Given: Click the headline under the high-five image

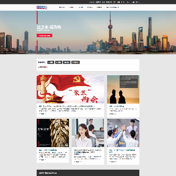Looking at the screenshot, I should point(122,151).
